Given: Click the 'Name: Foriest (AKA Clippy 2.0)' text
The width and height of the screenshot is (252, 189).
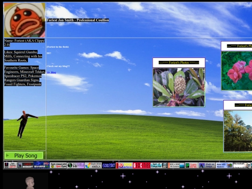Looking at the screenshot, I should (x=24, y=42).
